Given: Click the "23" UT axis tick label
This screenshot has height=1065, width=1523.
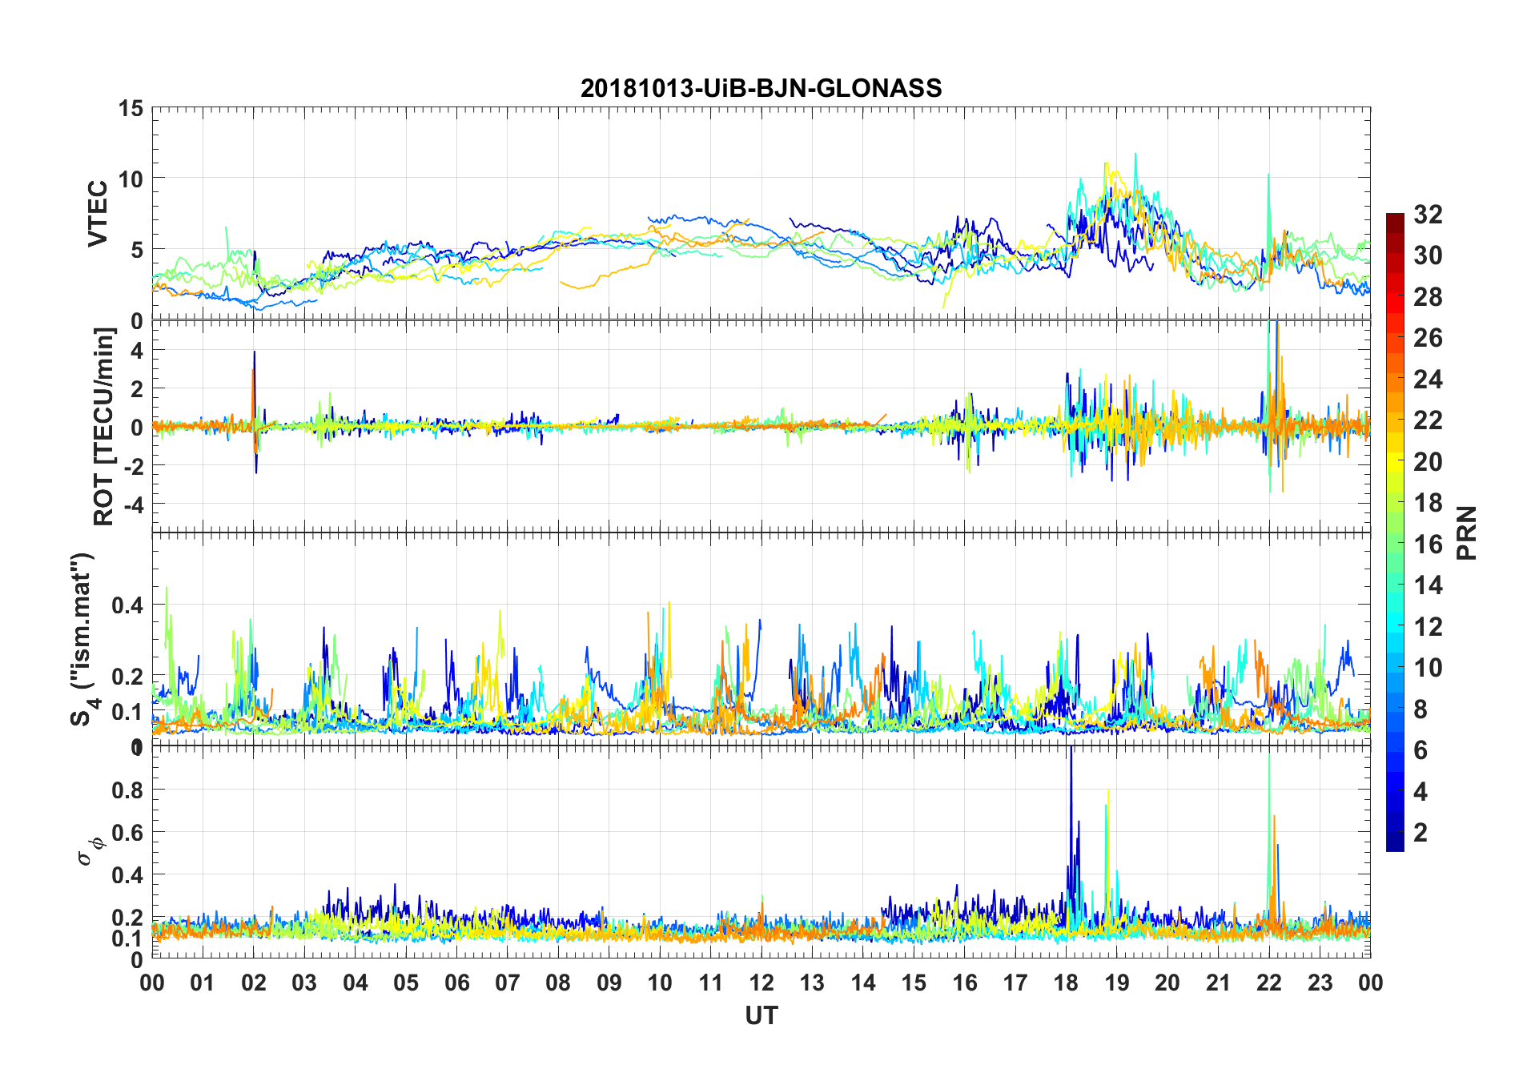Looking at the screenshot, I should 1320,983.
